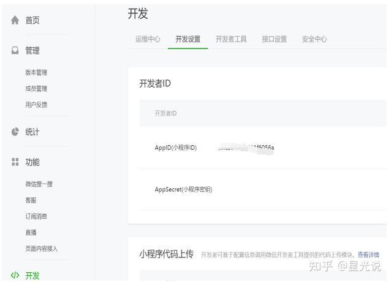Click the 功能 grid icon

15,162
